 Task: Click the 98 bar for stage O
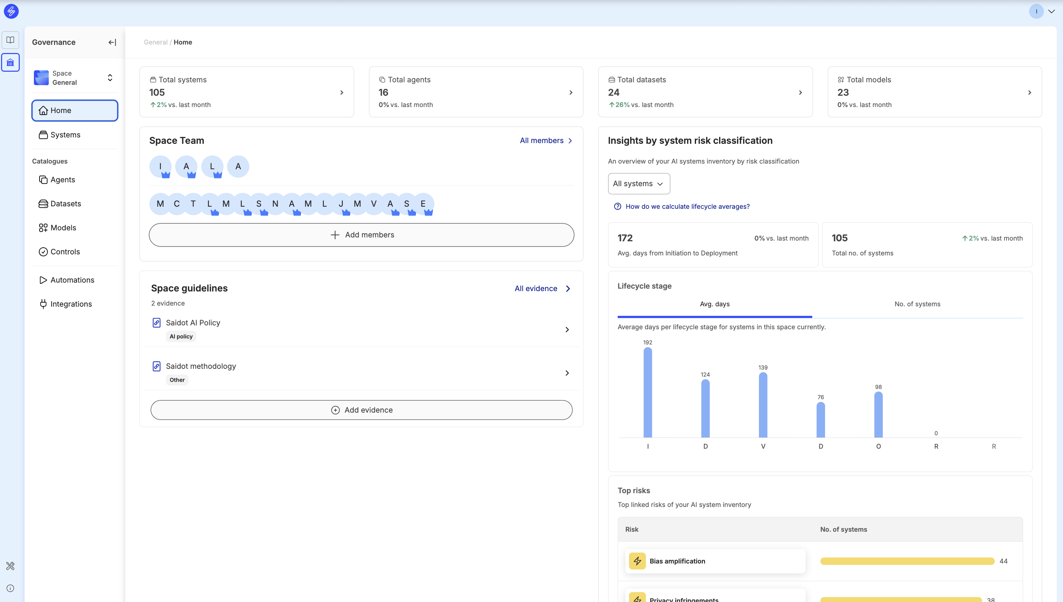coord(878,414)
